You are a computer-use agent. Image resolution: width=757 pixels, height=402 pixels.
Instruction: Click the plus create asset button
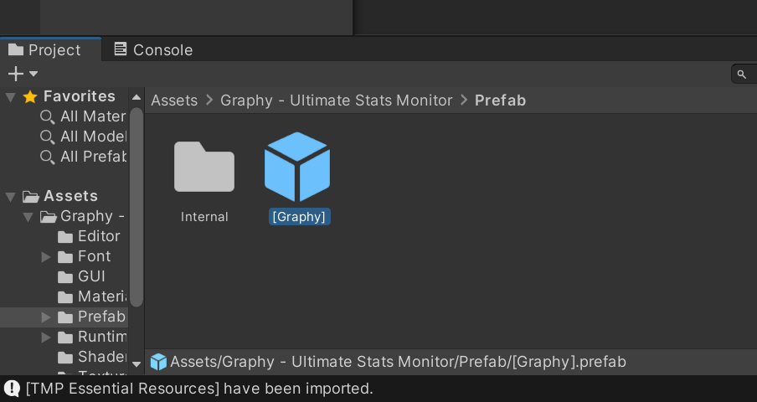[15, 74]
